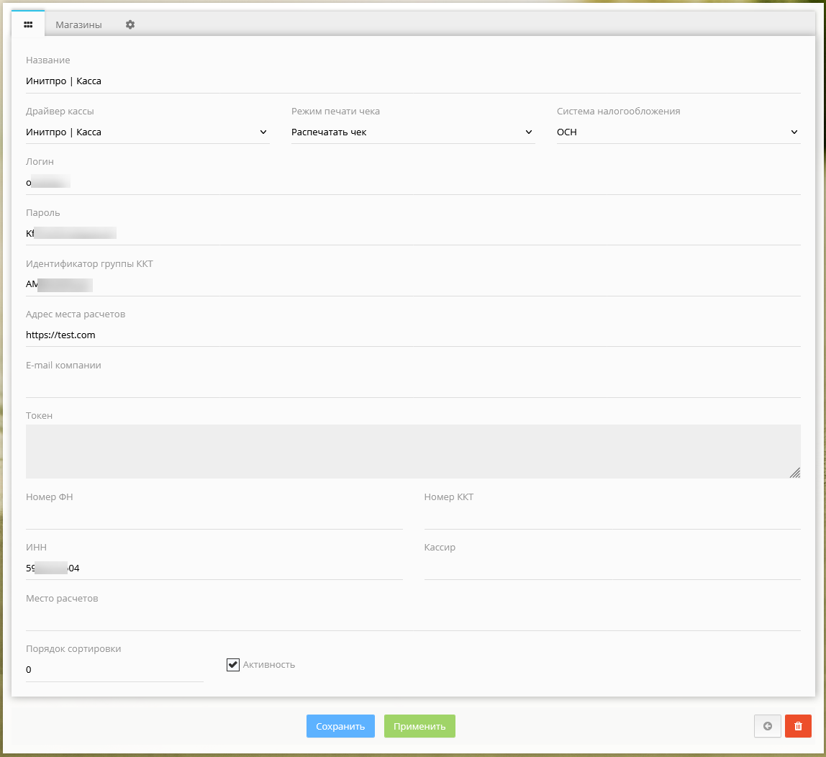
Task: Open the grid icon main tab
Action: [x=28, y=24]
